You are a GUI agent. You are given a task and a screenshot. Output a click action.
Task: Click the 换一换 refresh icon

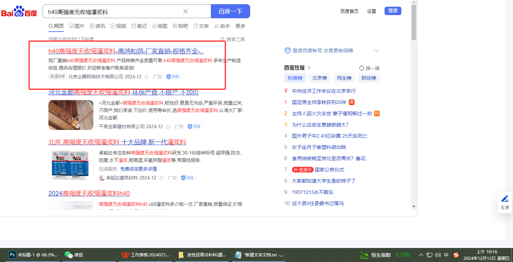pos(362,68)
